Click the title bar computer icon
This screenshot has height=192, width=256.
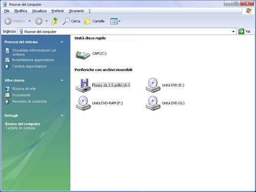[x=5, y=4]
